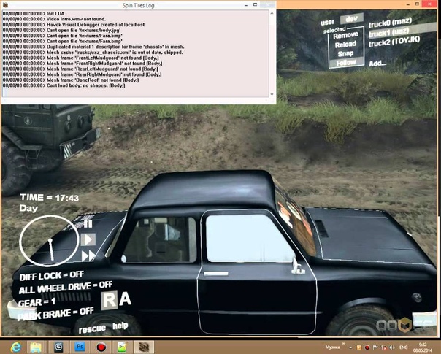Toggle ALL WHEEL DRIVE = OFF
Viewport: 441px width, 354px height.
(66, 287)
